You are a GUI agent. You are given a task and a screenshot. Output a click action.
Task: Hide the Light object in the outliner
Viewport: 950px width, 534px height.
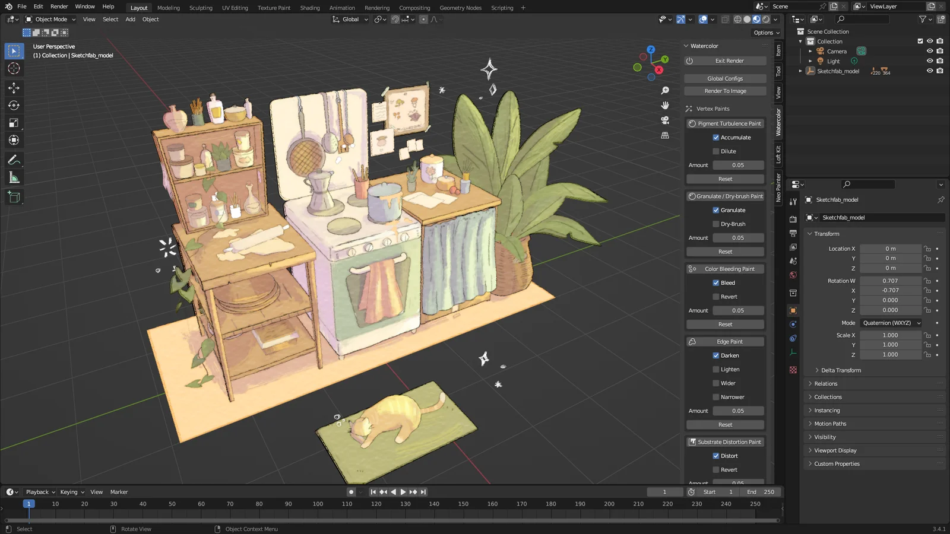tap(930, 61)
